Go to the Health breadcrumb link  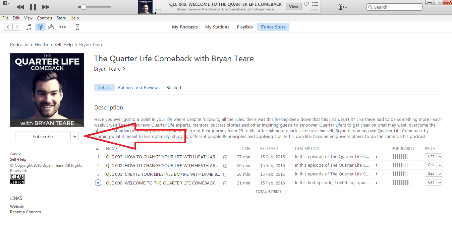click(41, 45)
